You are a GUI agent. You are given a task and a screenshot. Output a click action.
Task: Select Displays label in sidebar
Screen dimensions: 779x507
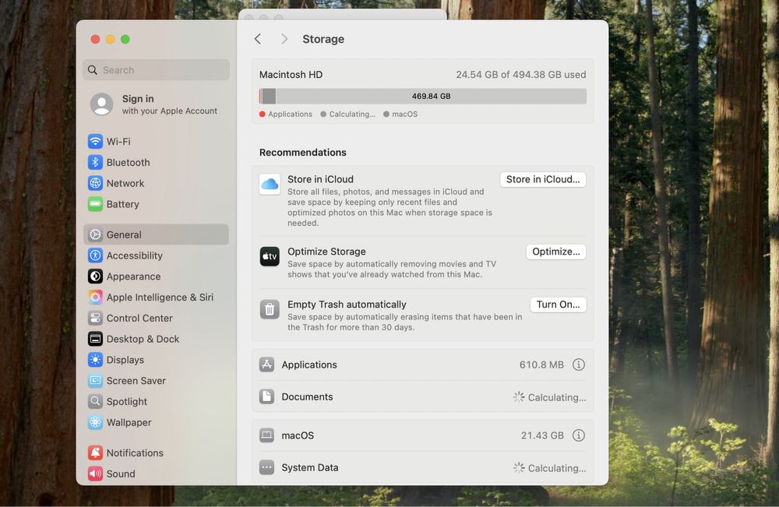pos(125,360)
